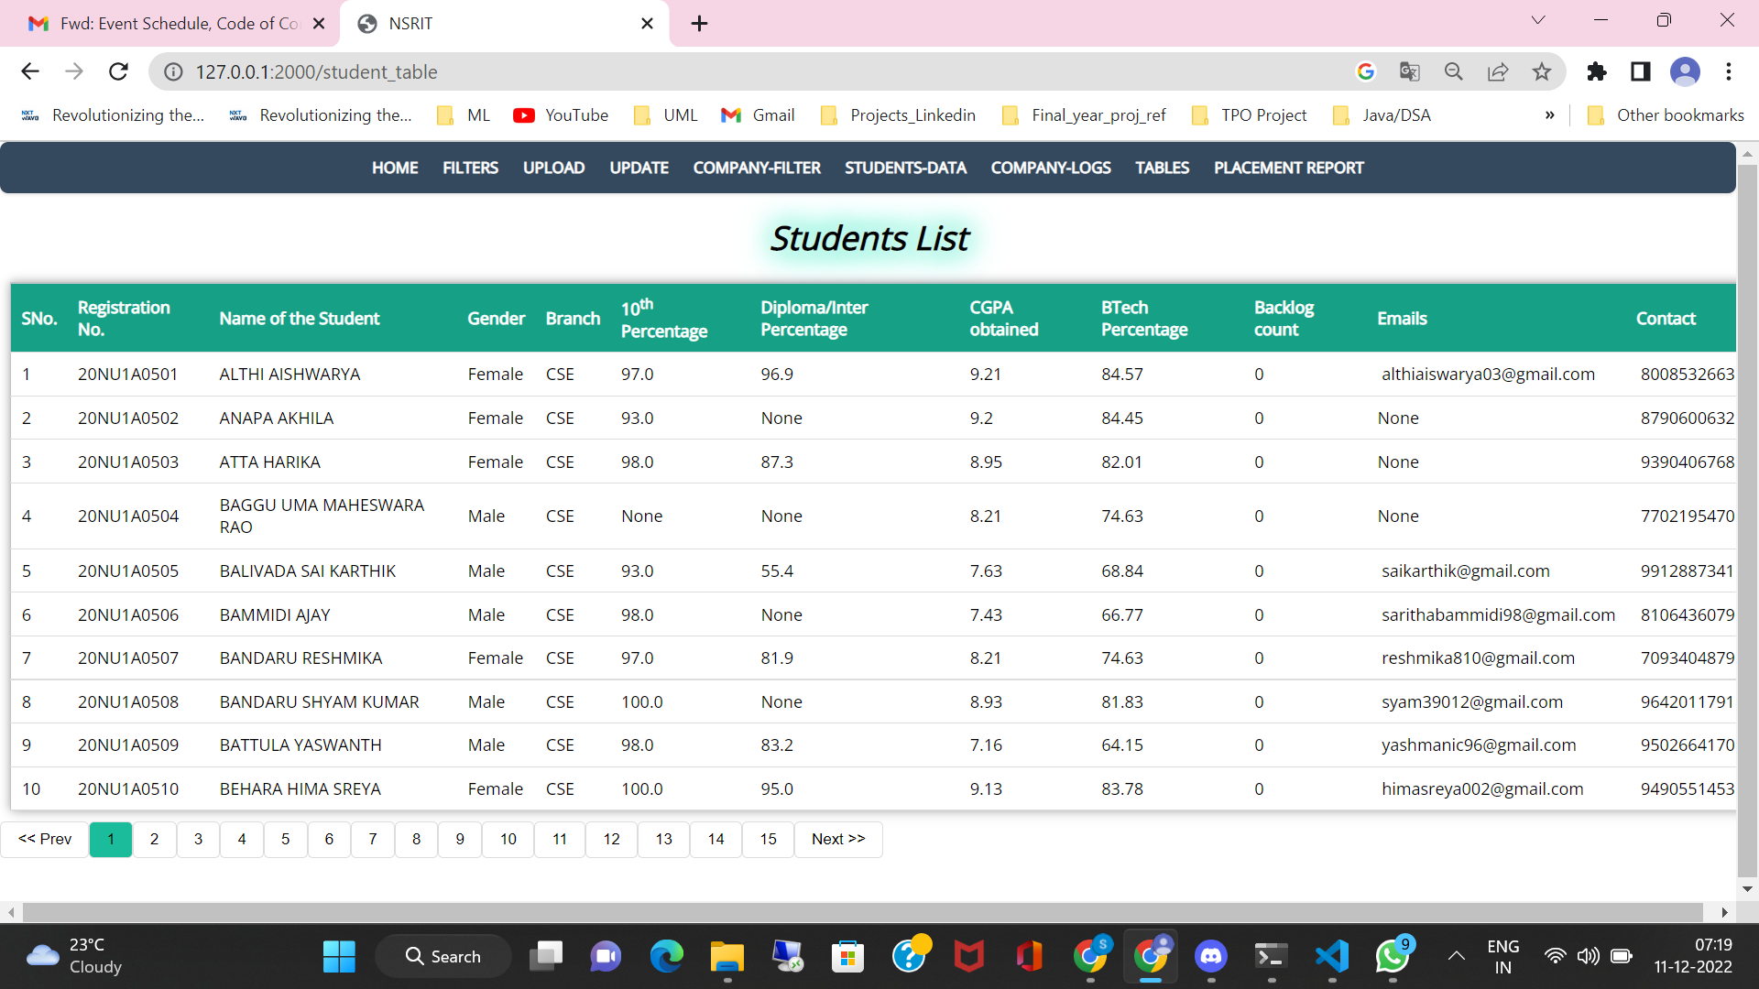This screenshot has width=1759, height=989.
Task: Open COMPANY-FILTER in the navigation bar
Action: pos(757,168)
